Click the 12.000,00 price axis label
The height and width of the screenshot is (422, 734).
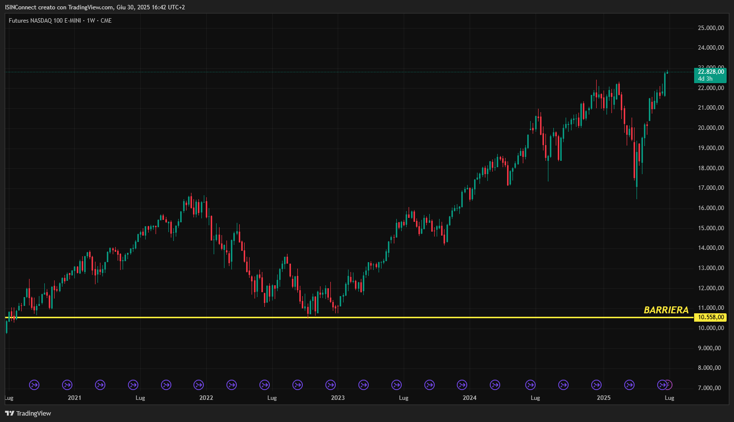[711, 288]
